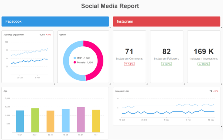Click resize handle of Instagram Followers widget
Image resolution: width=223 pixels, height=140 pixels.
[184, 84]
